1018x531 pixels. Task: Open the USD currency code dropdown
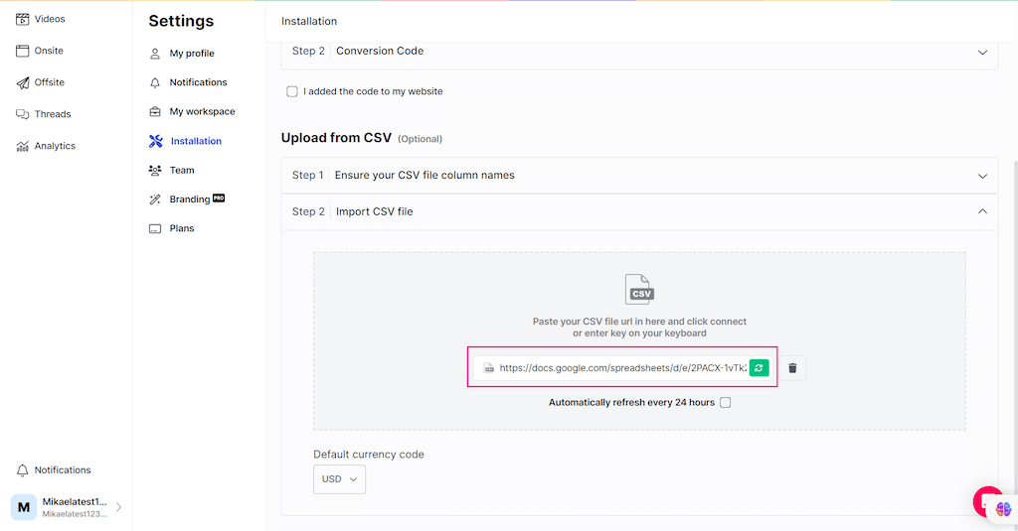coord(339,479)
